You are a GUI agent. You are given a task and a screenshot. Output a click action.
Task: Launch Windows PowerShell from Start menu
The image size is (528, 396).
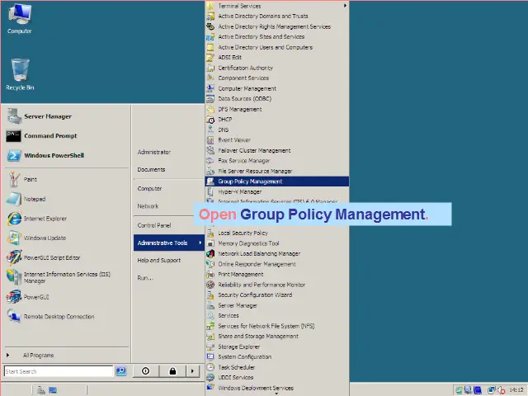click(x=67, y=156)
